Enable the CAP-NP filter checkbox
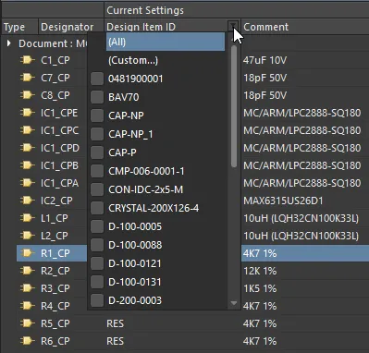 pyautogui.click(x=97, y=116)
